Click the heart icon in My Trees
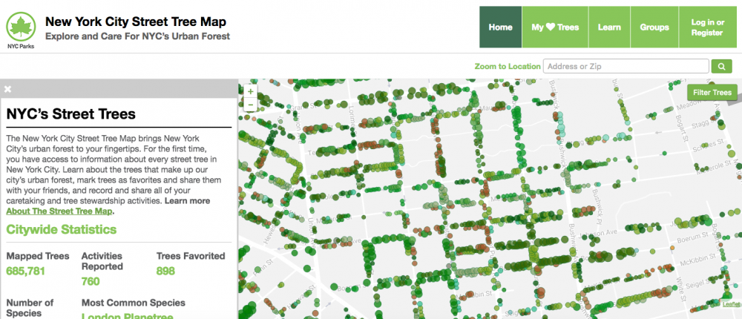Viewport: 742px width, 319px height. coord(551,27)
